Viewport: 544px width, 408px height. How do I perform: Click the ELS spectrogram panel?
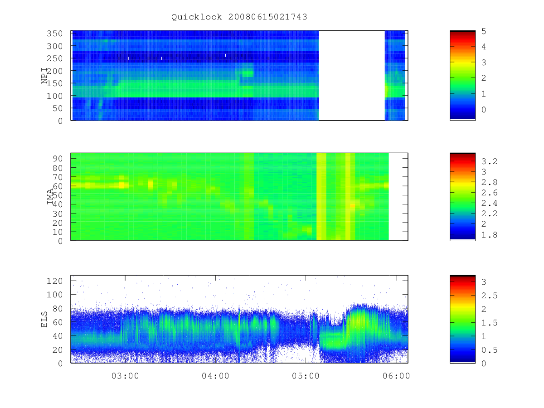239,319
